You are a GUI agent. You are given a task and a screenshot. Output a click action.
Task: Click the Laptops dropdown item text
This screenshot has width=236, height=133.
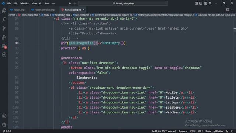tap(172, 102)
